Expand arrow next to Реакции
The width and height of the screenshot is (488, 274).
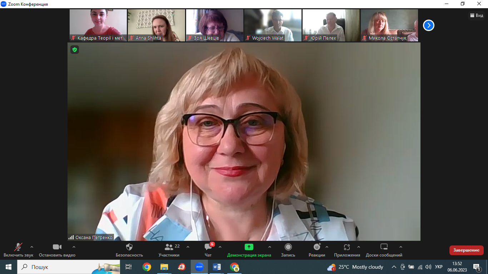coord(327,247)
